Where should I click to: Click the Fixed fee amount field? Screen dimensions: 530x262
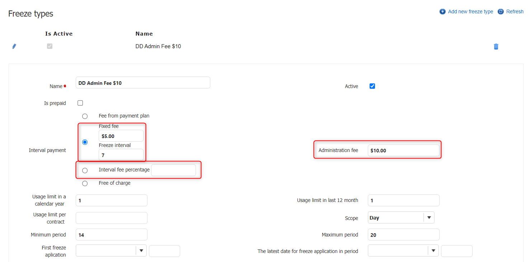tap(121, 136)
